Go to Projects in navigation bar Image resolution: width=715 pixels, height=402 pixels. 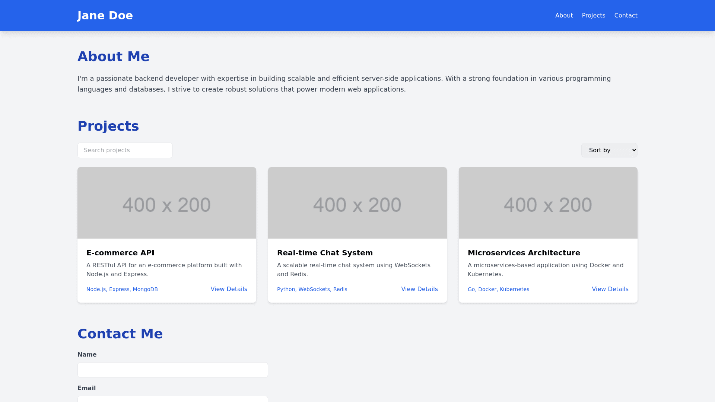tap(593, 16)
